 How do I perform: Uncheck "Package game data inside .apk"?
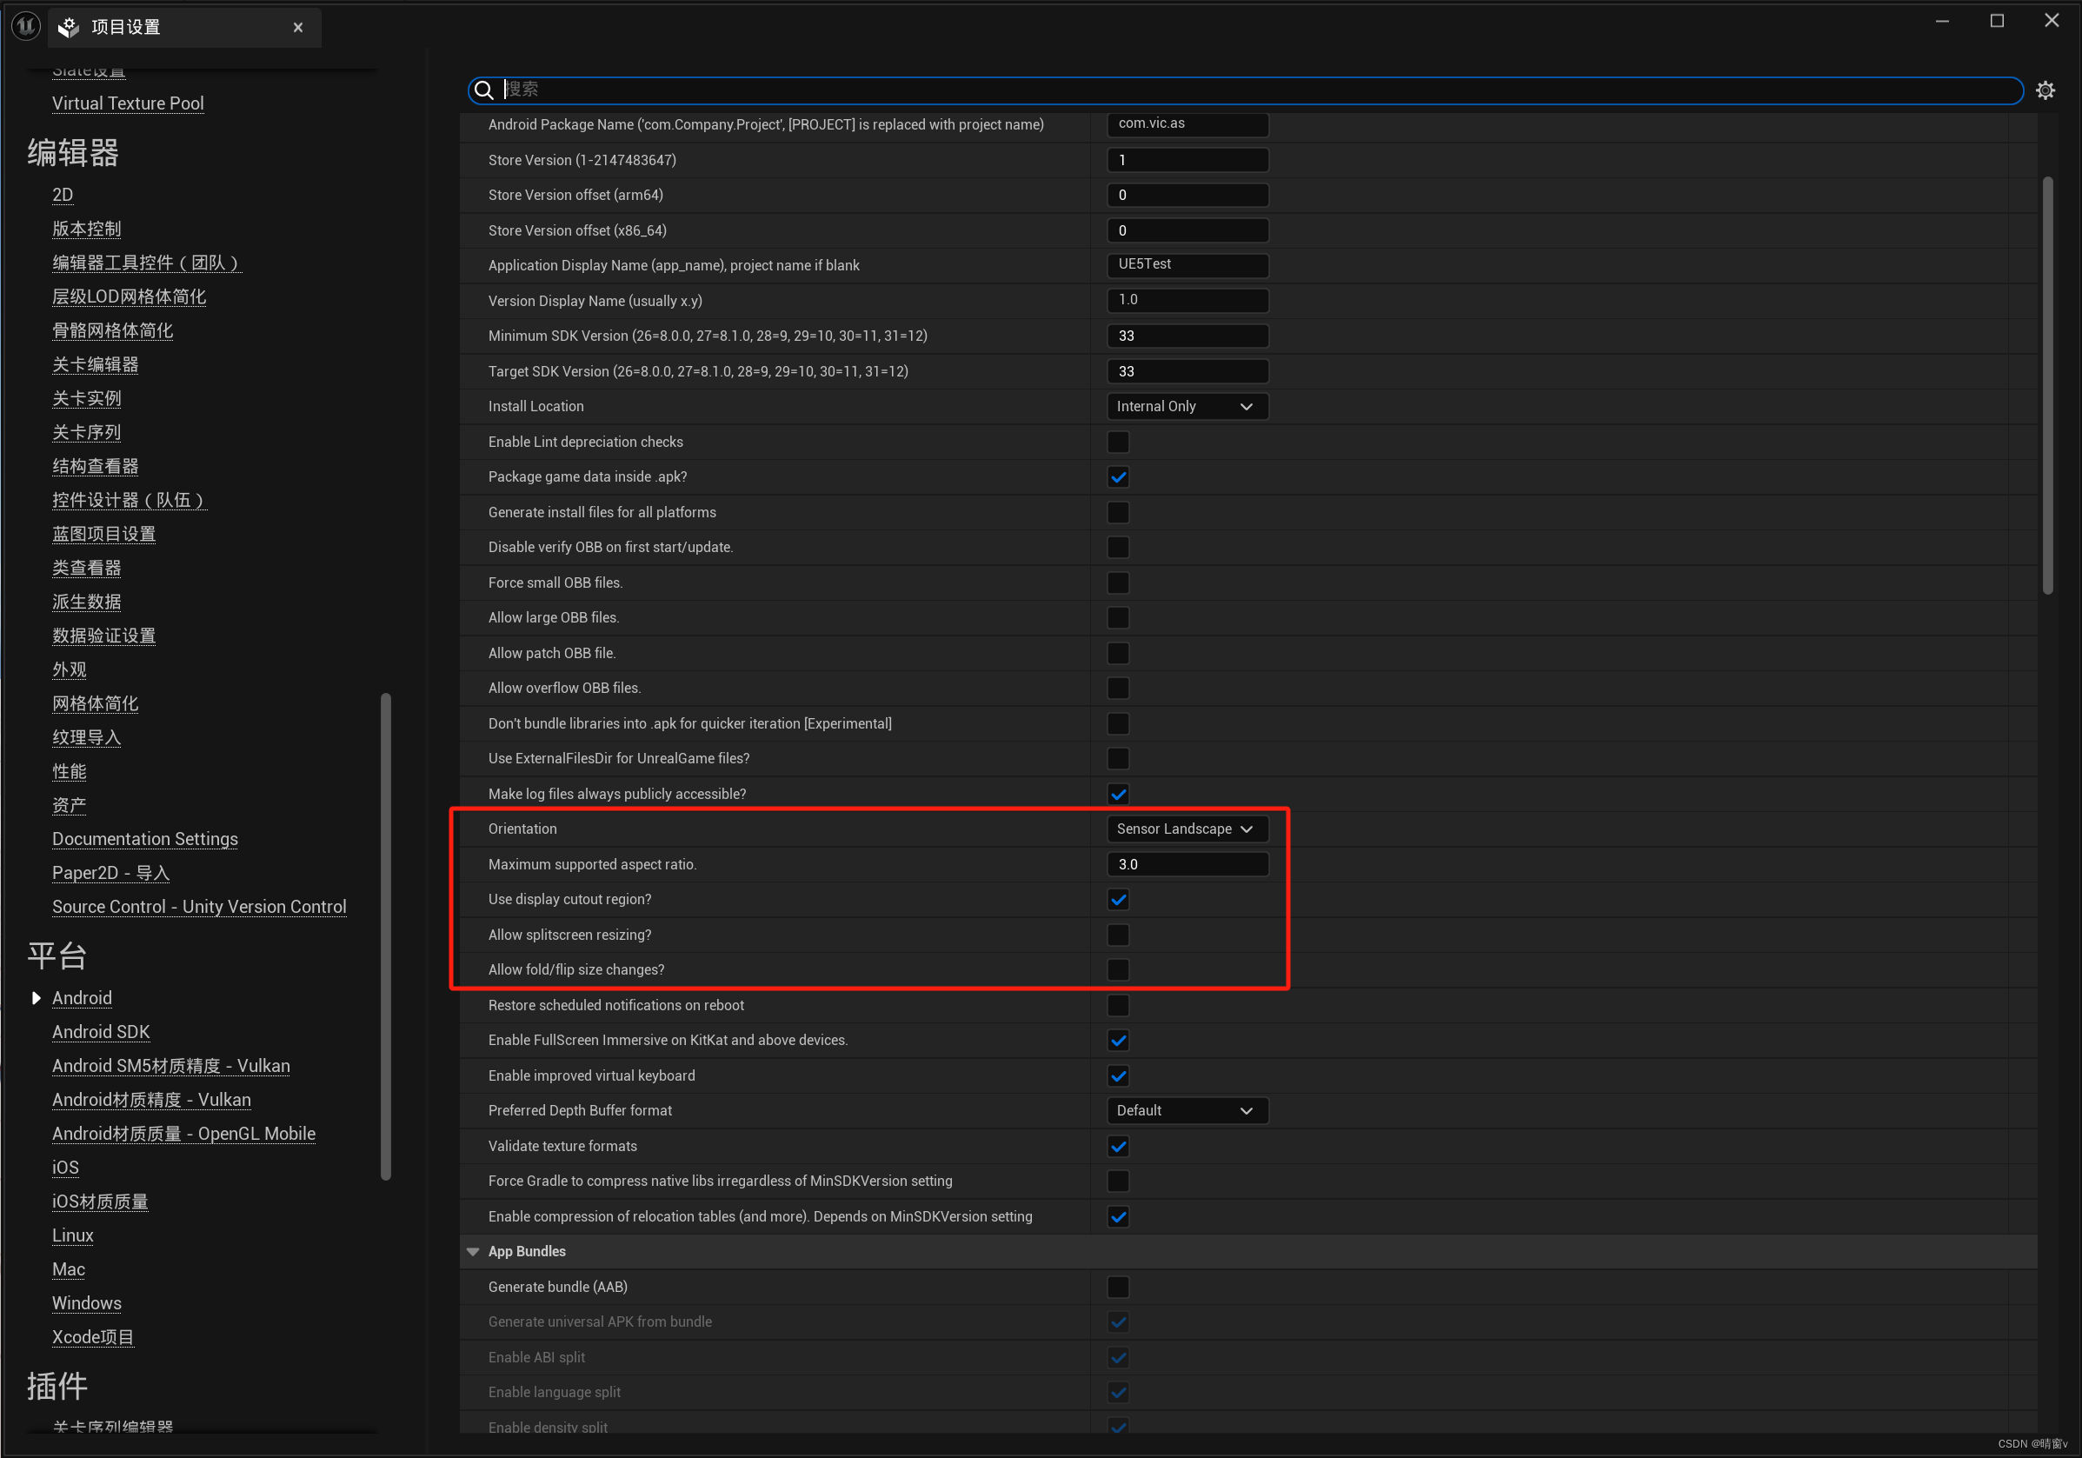pos(1118,476)
